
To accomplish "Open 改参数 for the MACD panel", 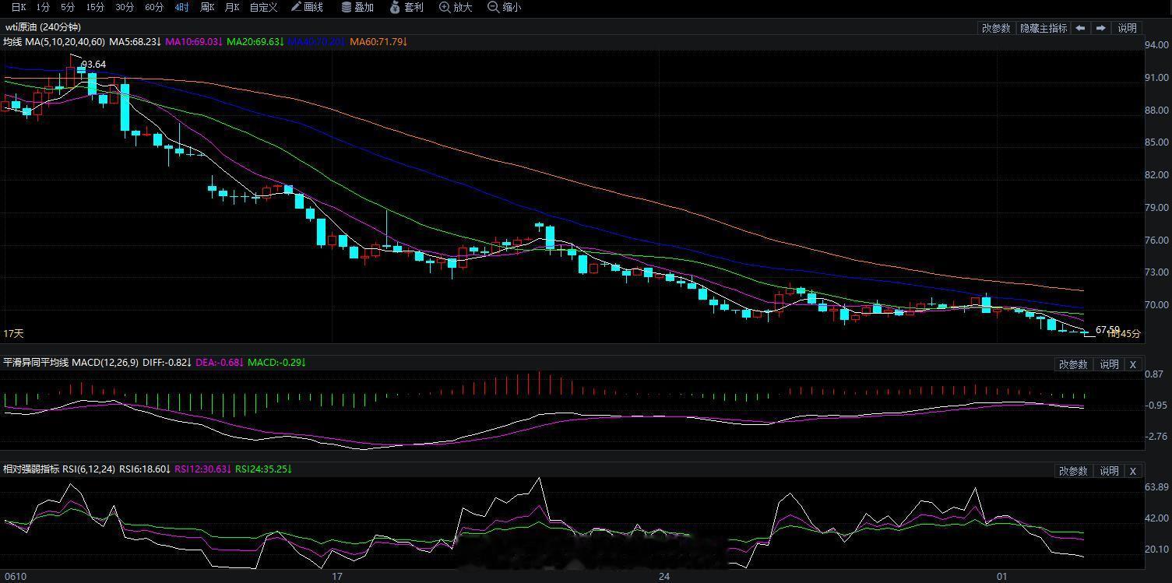I will tap(1073, 364).
